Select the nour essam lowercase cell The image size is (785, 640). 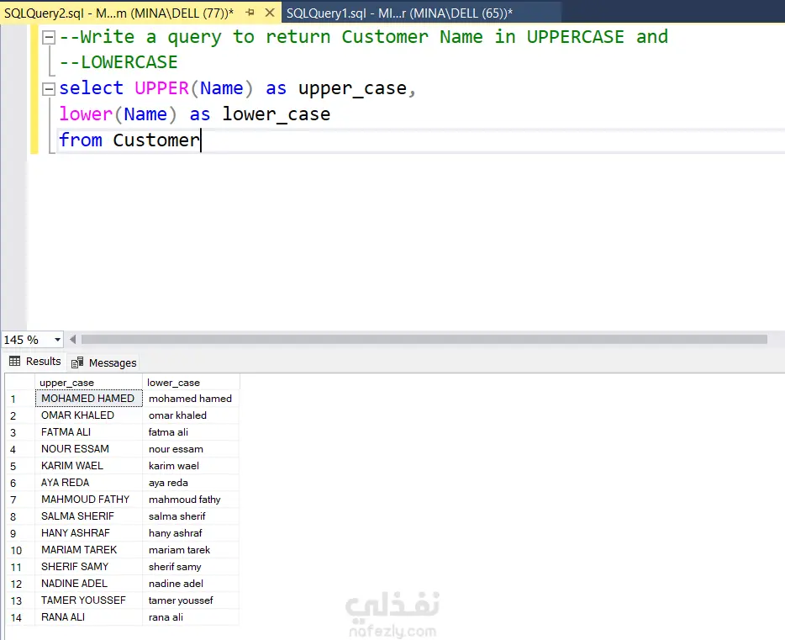click(x=191, y=449)
